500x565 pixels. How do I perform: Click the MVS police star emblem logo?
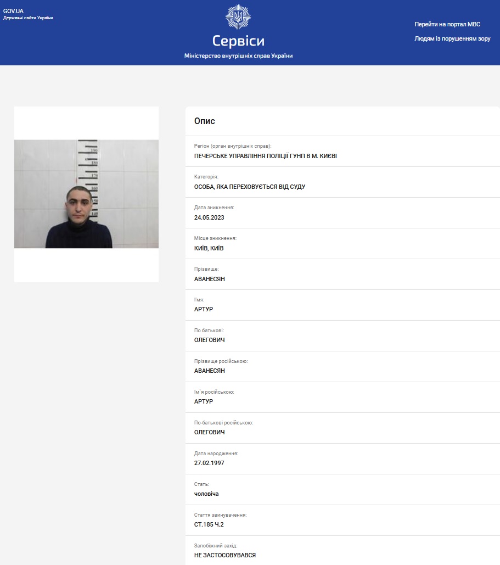238,18
